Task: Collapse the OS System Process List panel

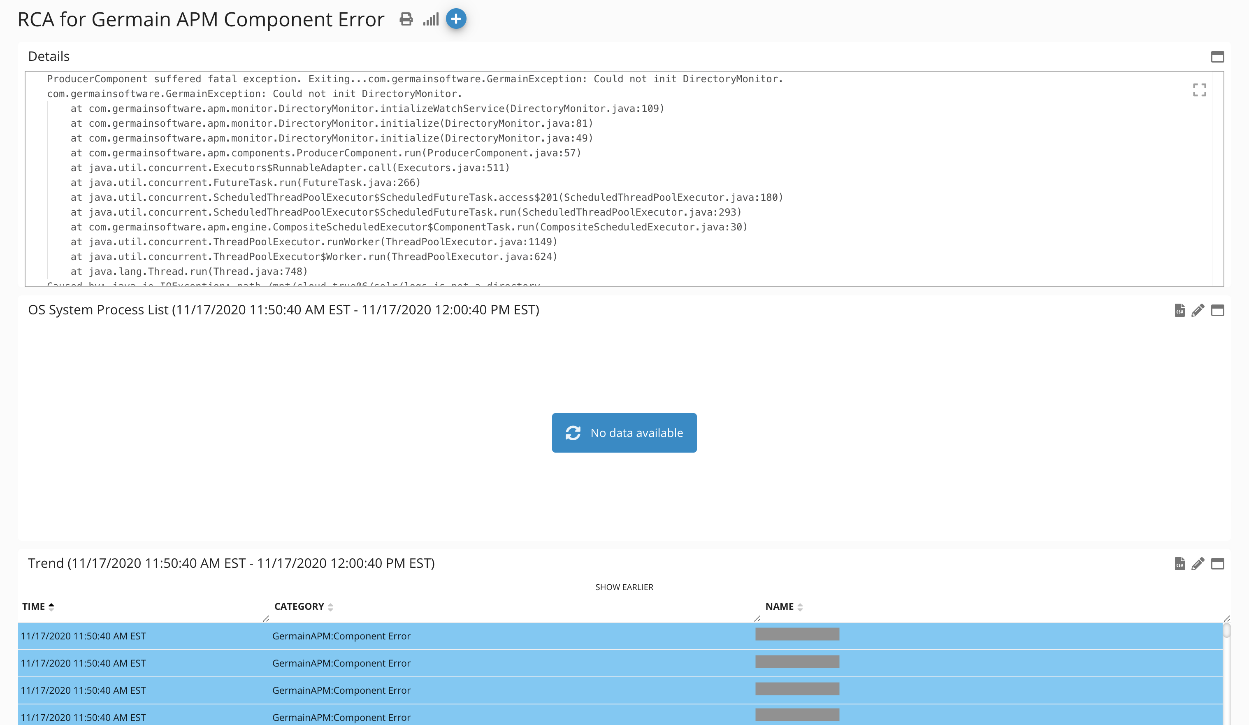Action: [x=1217, y=310]
